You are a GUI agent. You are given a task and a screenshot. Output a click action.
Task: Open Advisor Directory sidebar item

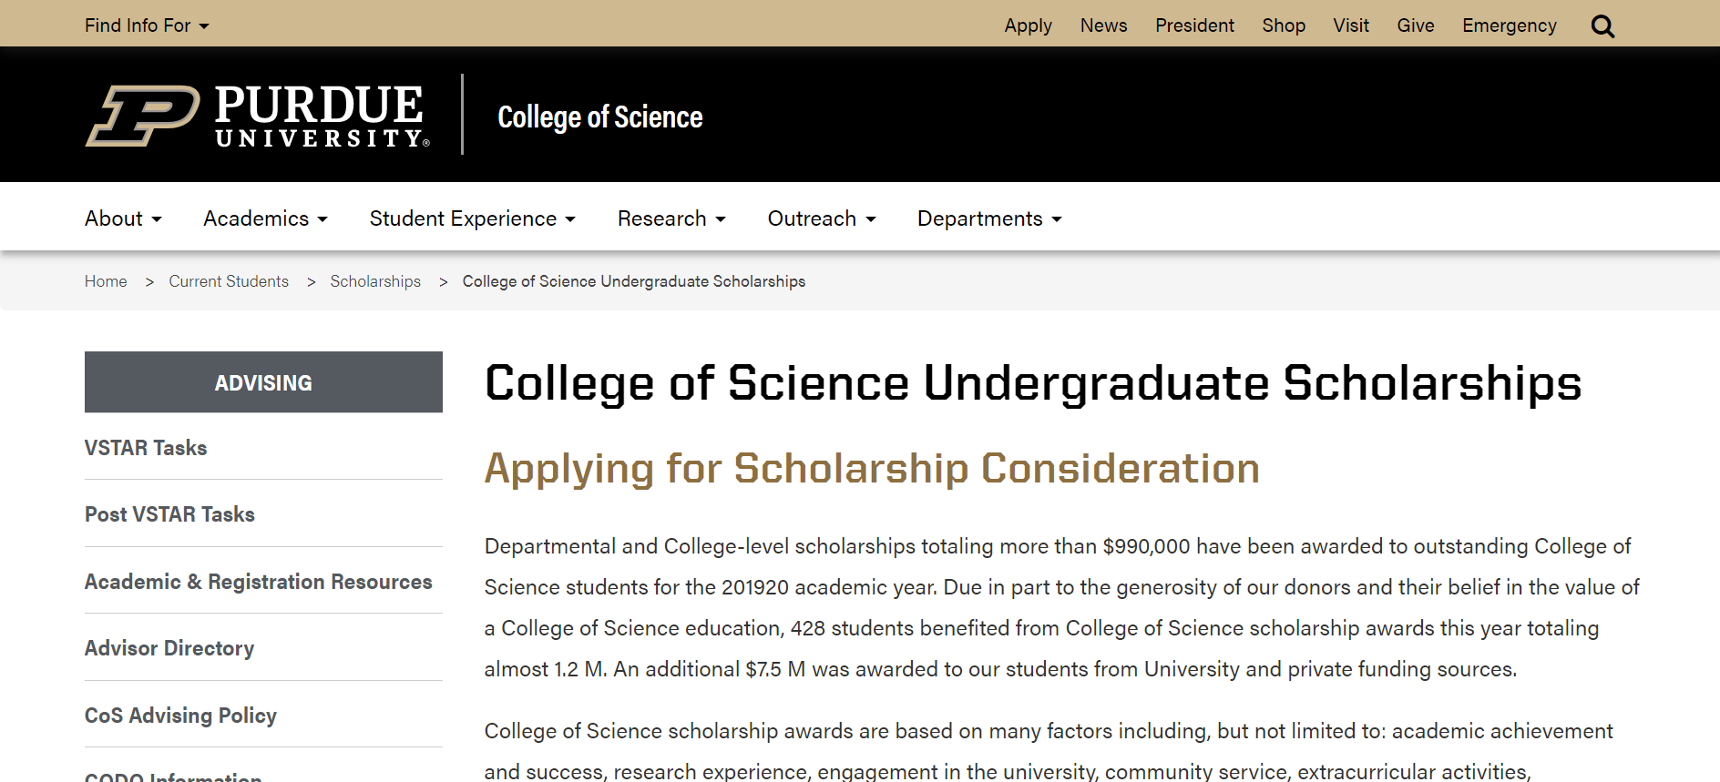(x=169, y=648)
